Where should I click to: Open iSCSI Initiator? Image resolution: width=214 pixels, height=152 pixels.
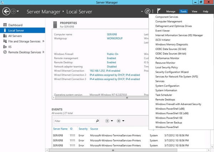[163, 40]
